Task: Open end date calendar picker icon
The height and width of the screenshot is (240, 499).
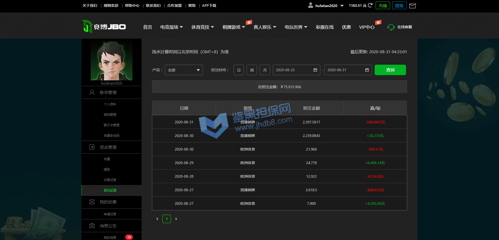Action: pyautogui.click(x=367, y=70)
